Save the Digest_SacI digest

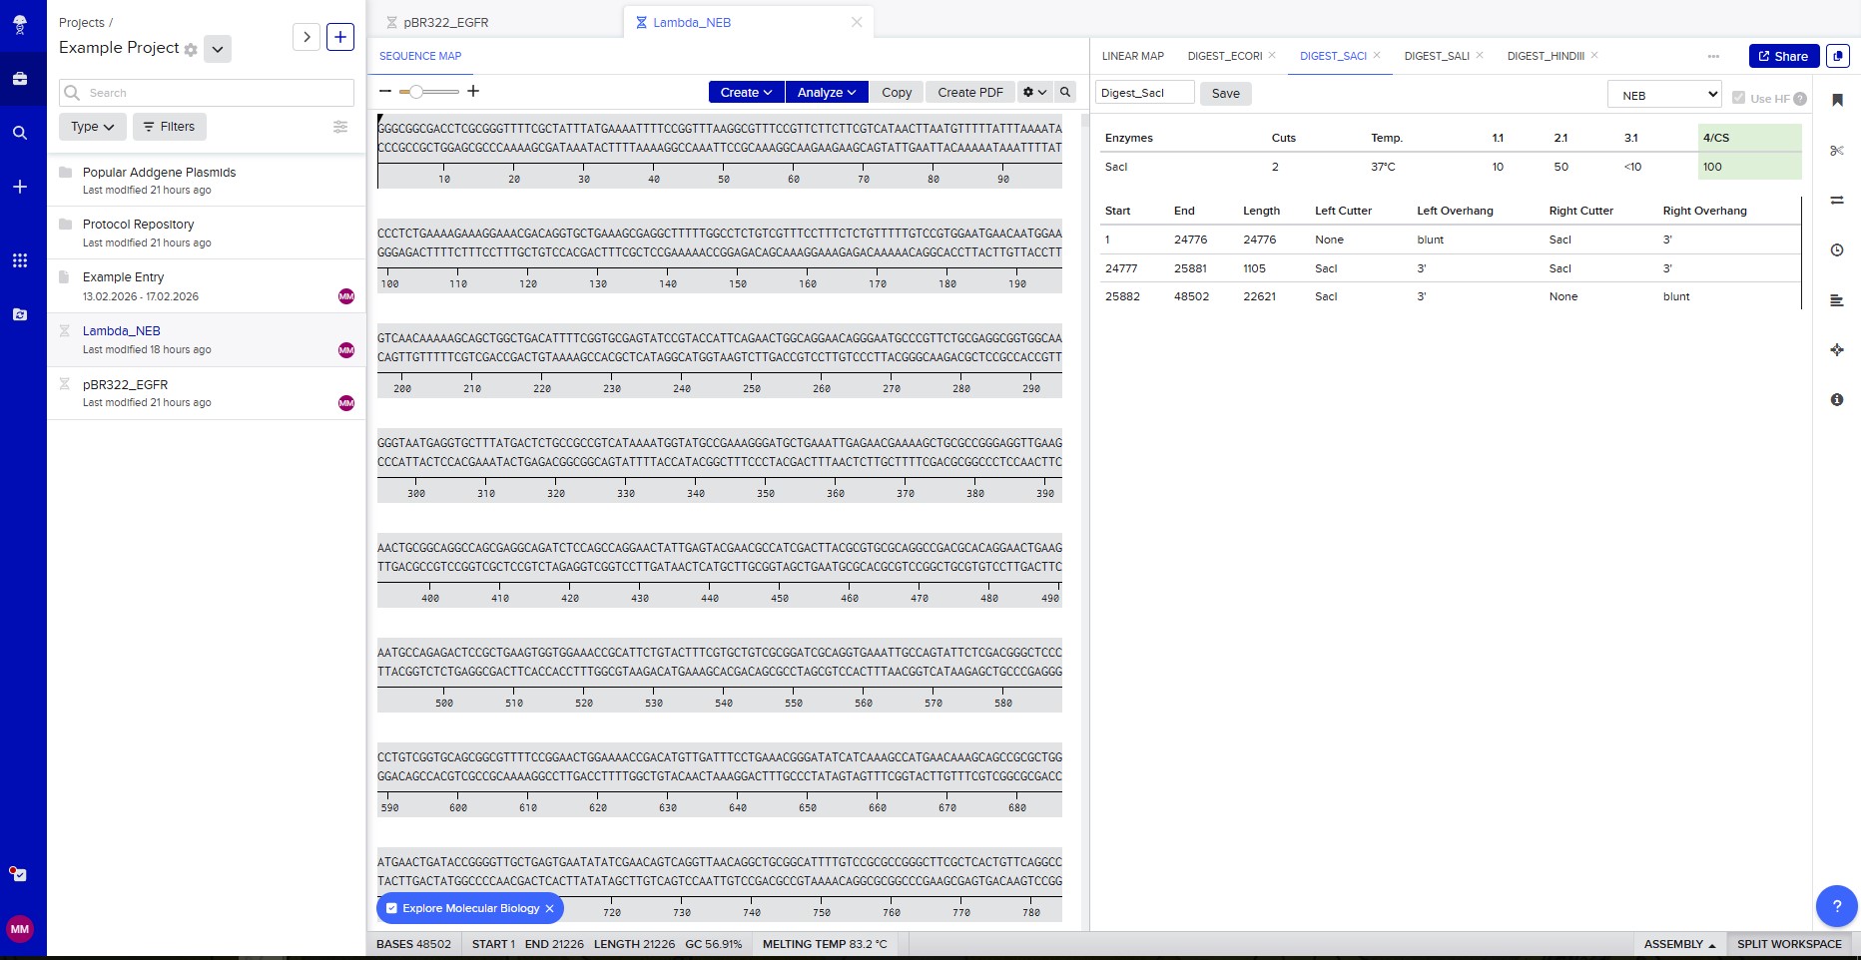1226,93
